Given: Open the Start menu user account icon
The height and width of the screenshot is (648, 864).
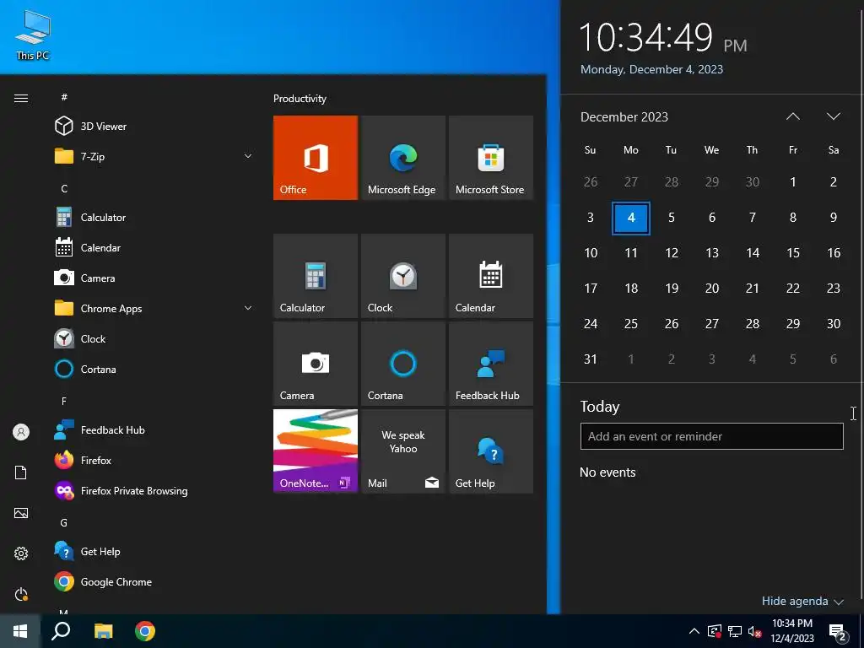Looking at the screenshot, I should [21, 432].
